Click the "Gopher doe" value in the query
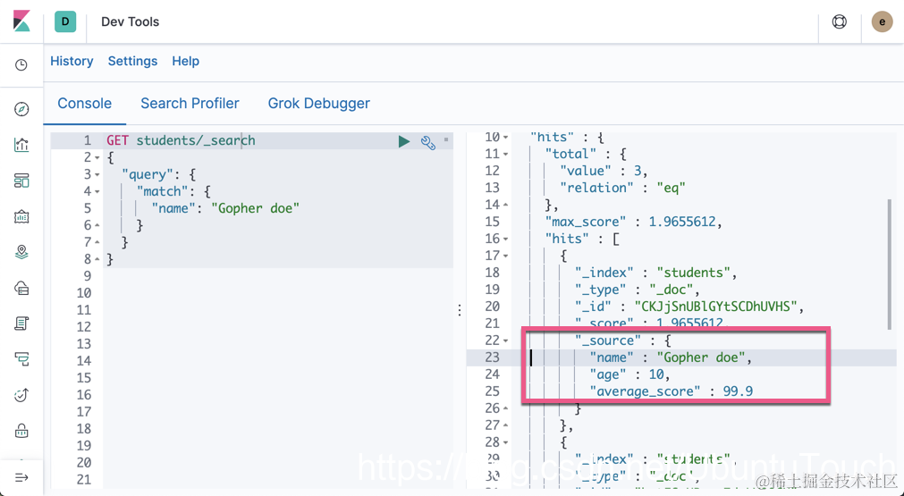The height and width of the screenshot is (496, 904). point(255,208)
